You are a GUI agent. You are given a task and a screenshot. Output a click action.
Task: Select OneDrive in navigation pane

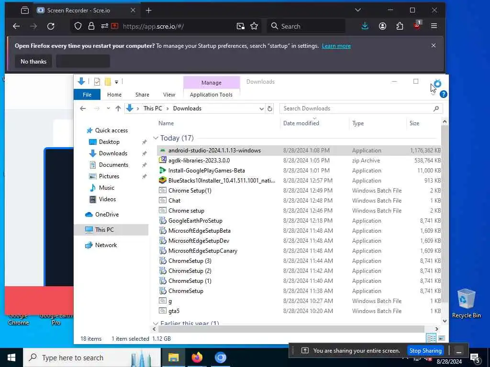[x=107, y=215]
